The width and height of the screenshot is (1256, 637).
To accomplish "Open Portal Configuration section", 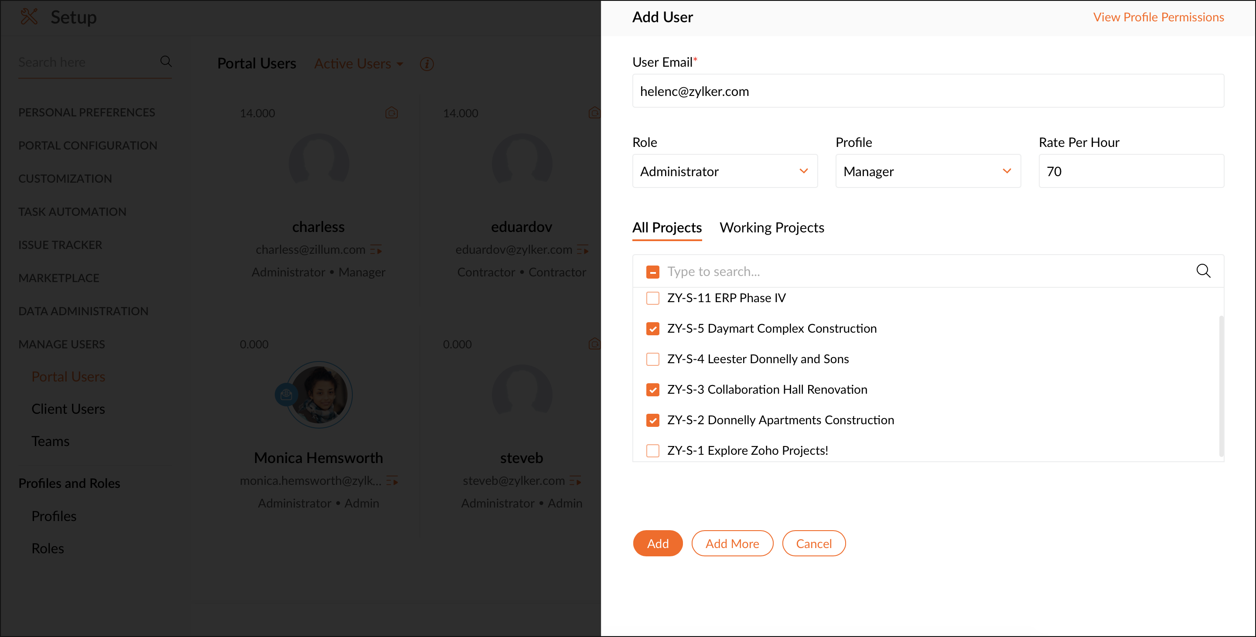I will 88,146.
